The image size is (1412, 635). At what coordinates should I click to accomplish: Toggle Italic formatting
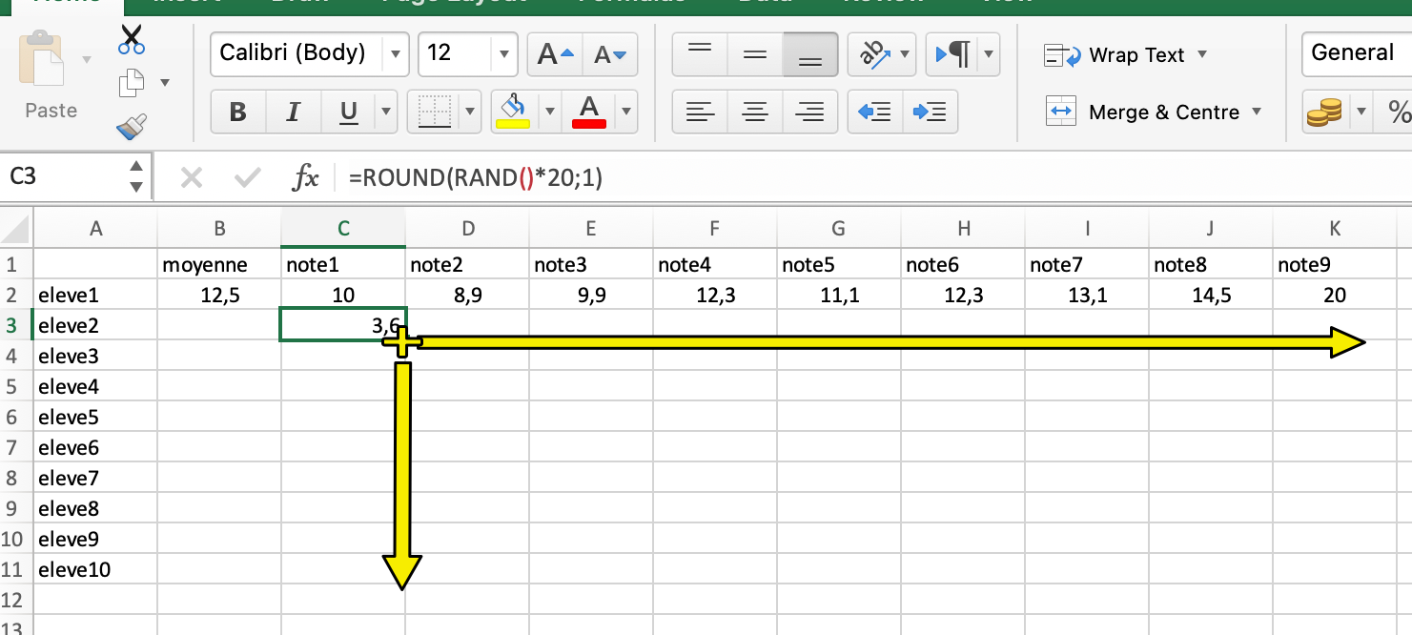pyautogui.click(x=293, y=113)
